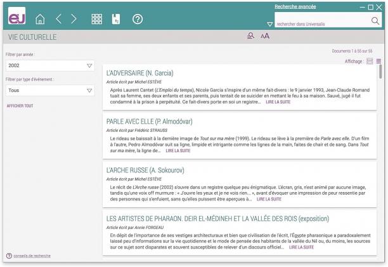Open the Recherche avancée link
The width and height of the screenshot is (388, 267).
pyautogui.click(x=295, y=7)
